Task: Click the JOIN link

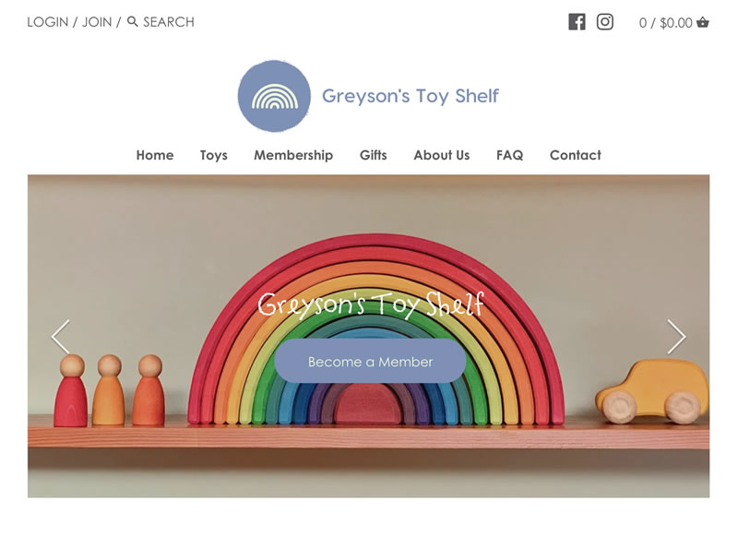Action: coord(97,22)
